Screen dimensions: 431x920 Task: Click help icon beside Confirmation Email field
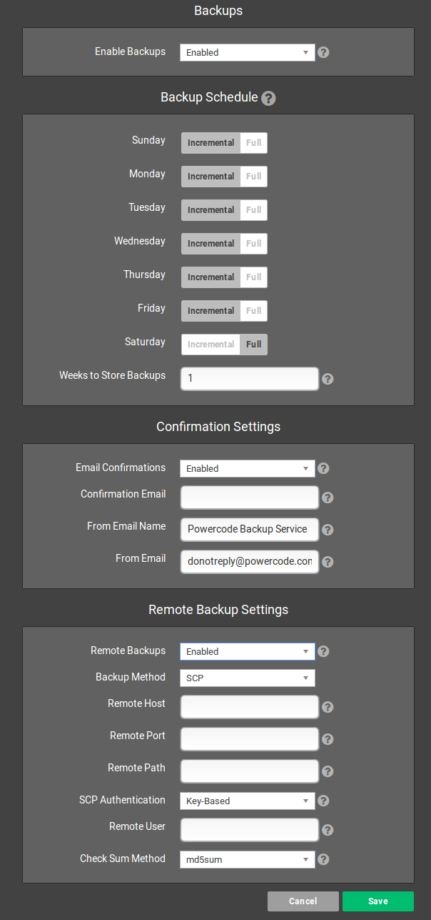[328, 498]
